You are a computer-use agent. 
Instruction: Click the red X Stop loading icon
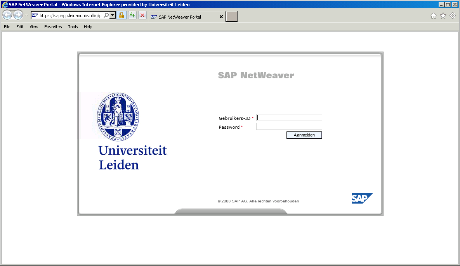pos(142,16)
